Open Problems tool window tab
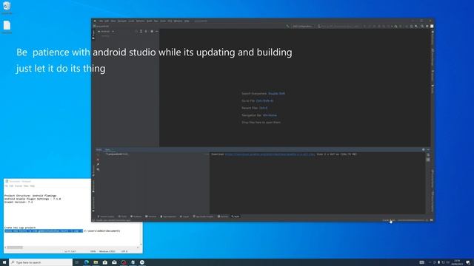The width and height of the screenshot is (474, 266). click(x=136, y=216)
